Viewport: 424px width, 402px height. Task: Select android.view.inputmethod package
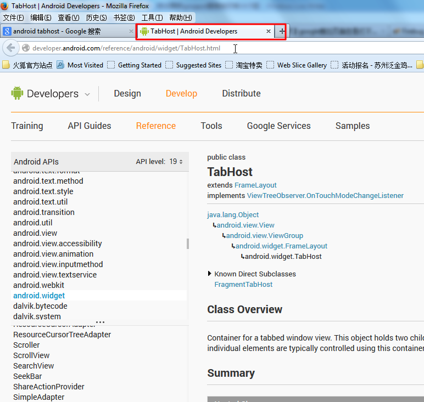point(58,264)
